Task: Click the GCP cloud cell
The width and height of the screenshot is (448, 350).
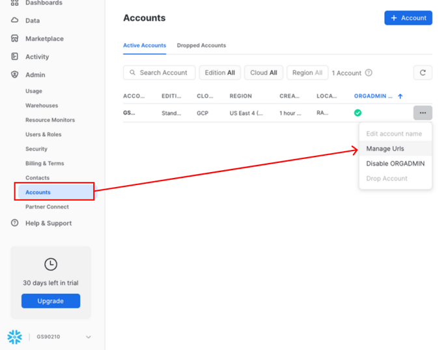Action: [x=203, y=113]
